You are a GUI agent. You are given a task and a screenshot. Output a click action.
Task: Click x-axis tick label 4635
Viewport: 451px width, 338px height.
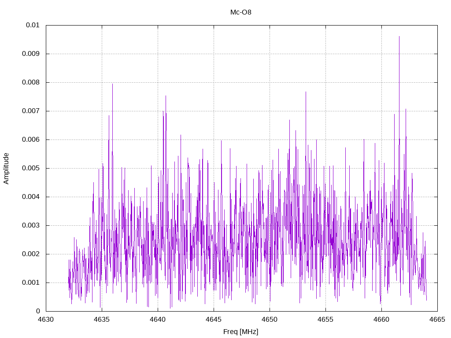click(102, 320)
